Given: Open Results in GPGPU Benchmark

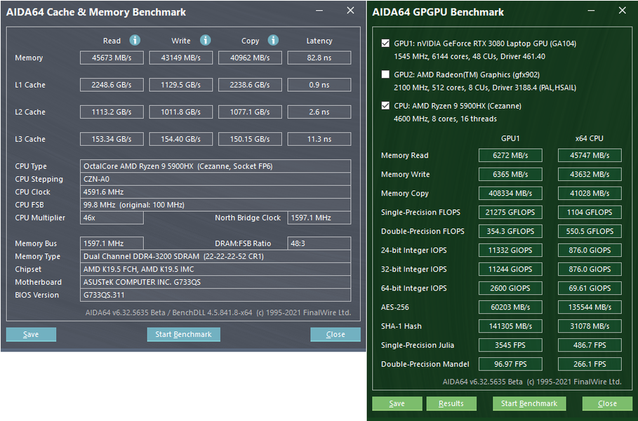Looking at the screenshot, I should pyautogui.click(x=451, y=403).
